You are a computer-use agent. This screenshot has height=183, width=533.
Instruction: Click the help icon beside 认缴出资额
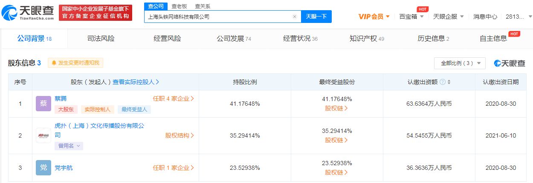tap(442, 82)
